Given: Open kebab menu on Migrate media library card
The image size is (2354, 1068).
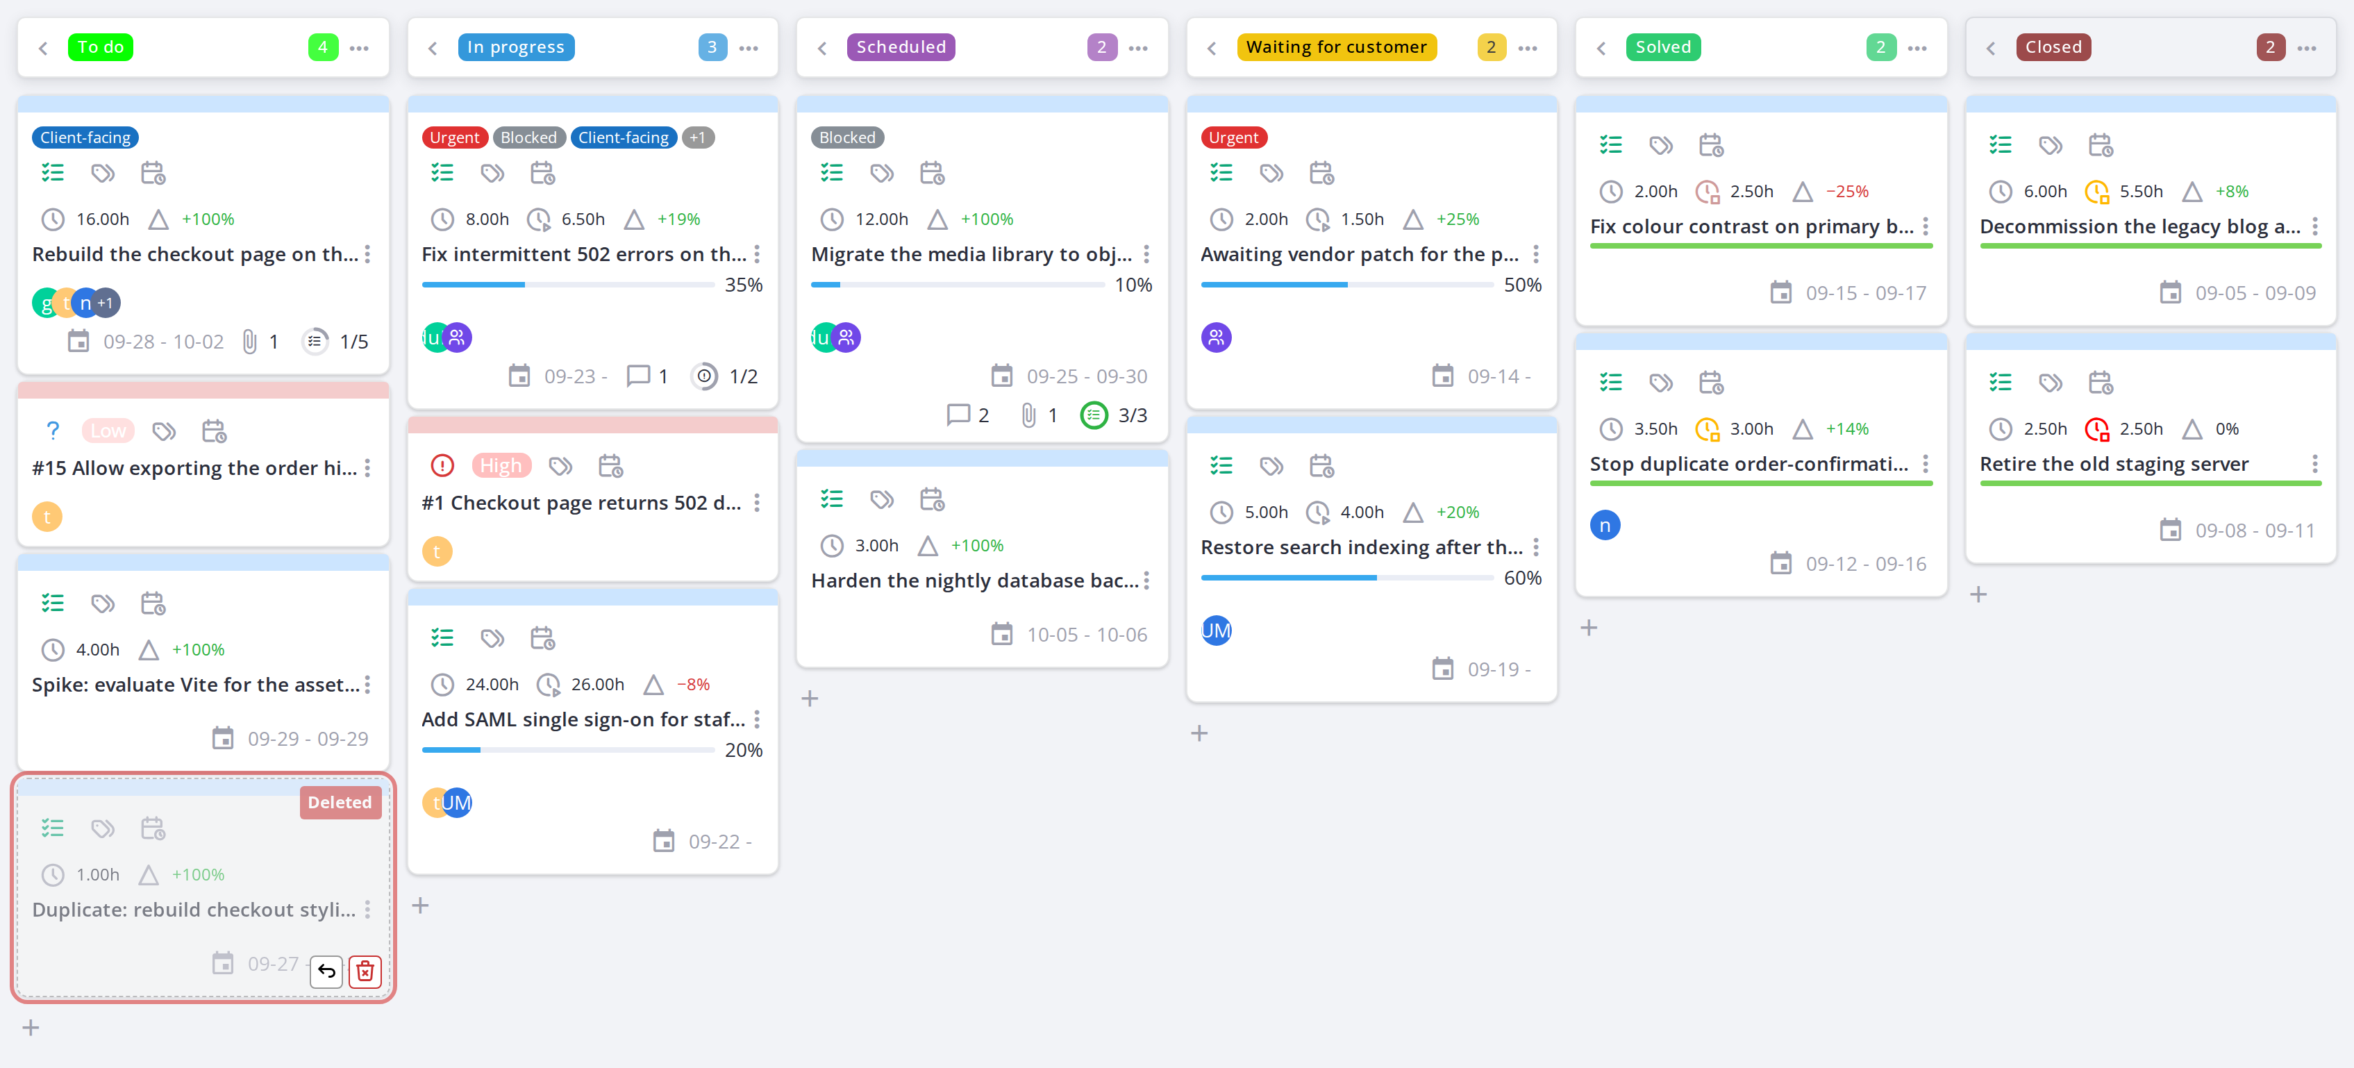Looking at the screenshot, I should tap(1146, 254).
